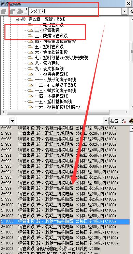Select row 2-994 明配 公称口径100以内
Image resolution: width=133 pixels, height=254 pixels.
coord(65,172)
